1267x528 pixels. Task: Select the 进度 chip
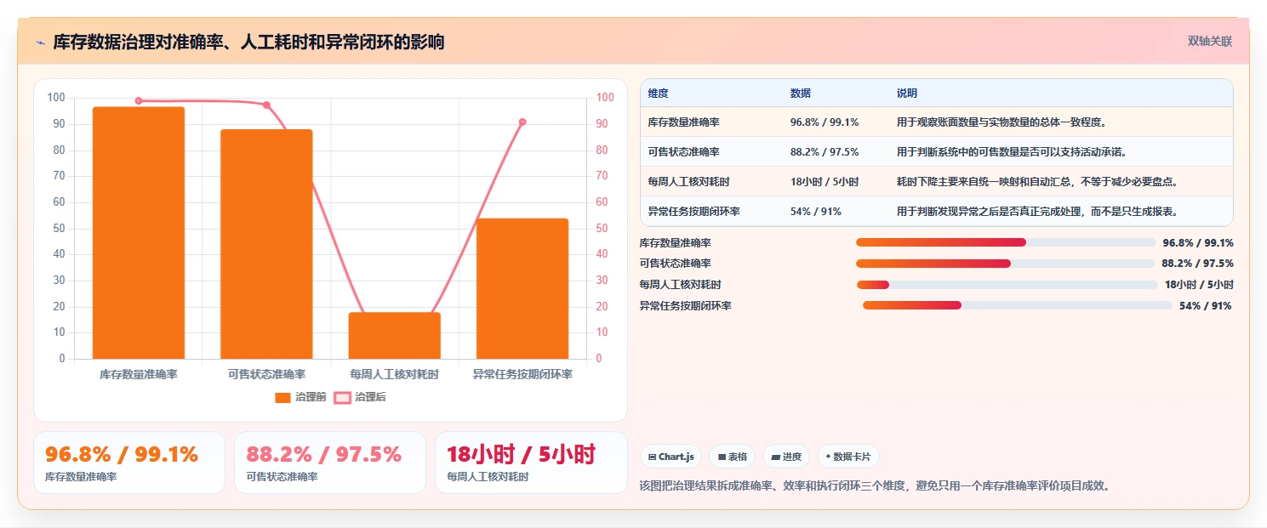pyautogui.click(x=786, y=457)
